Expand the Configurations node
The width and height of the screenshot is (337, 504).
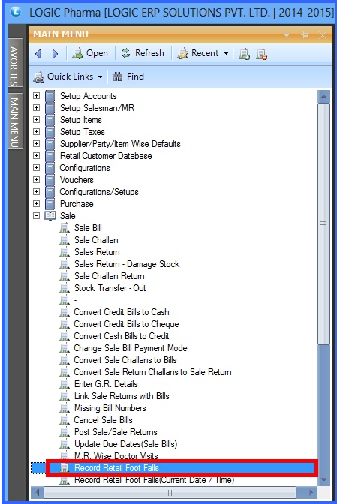pos(36,168)
